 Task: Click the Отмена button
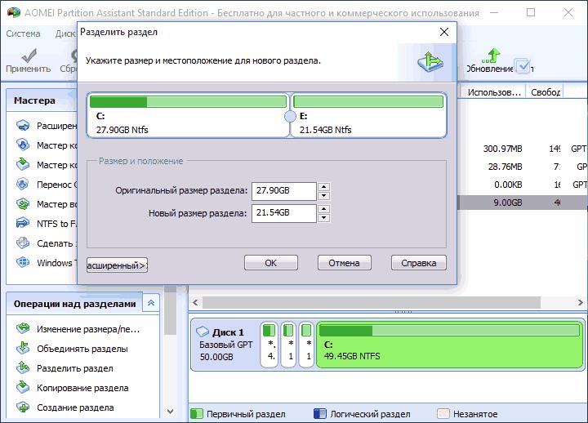click(x=345, y=263)
